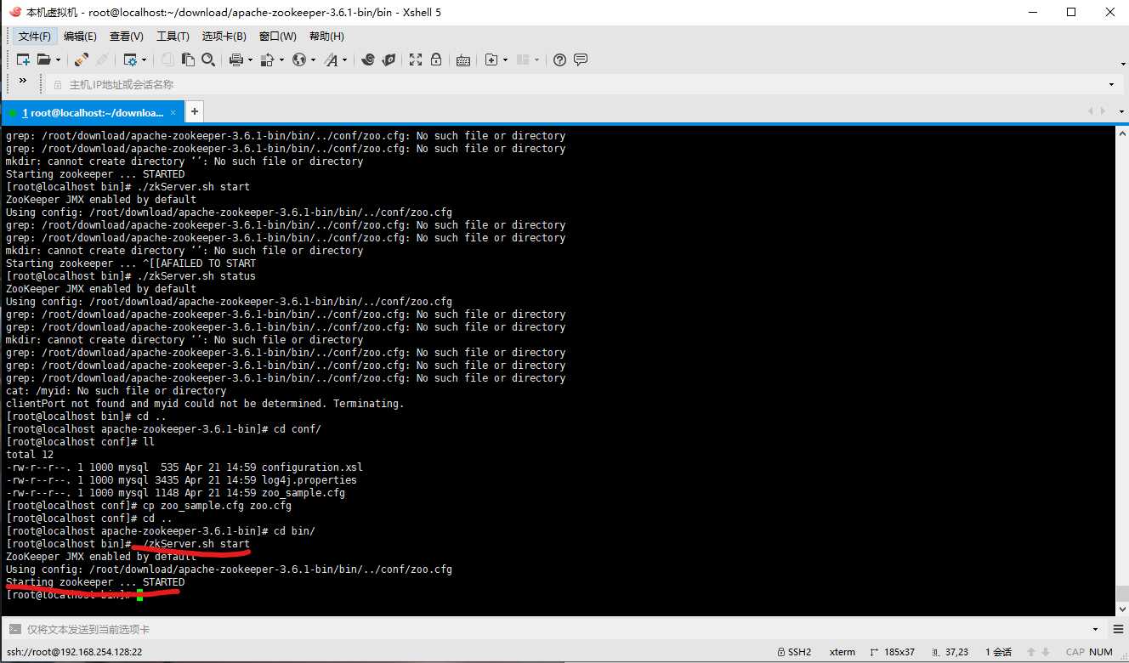Click the Copy icon in toolbar

point(168,59)
